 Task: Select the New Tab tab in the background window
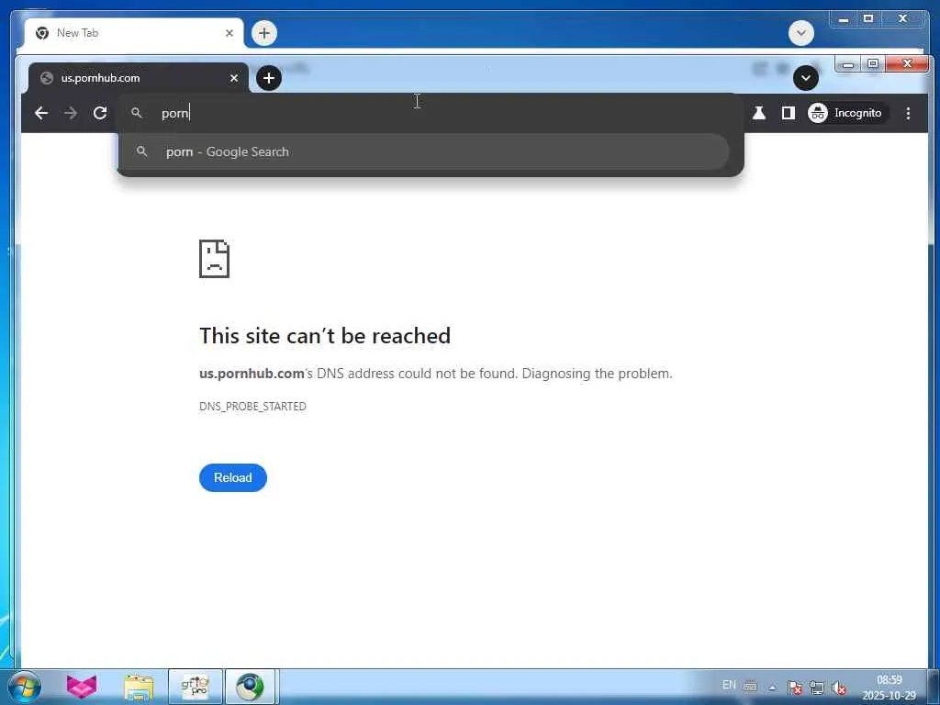coord(133,33)
